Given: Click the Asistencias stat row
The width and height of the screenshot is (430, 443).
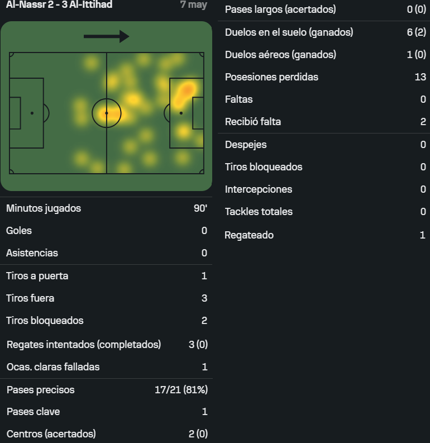Looking at the screenshot, I should pyautogui.click(x=107, y=253).
